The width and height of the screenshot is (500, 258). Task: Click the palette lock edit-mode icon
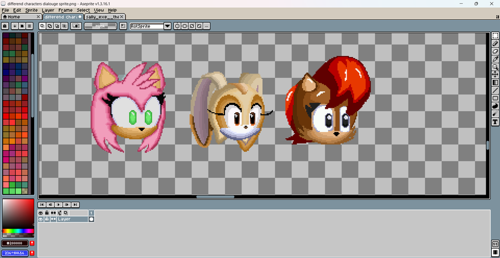pyautogui.click(x=5, y=26)
